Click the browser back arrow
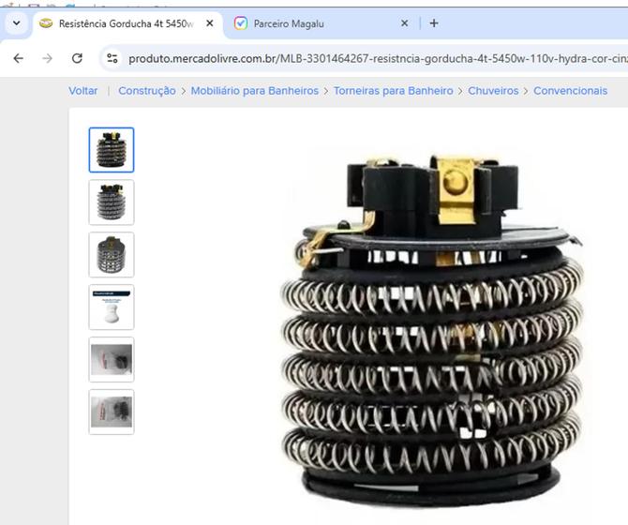The height and width of the screenshot is (525, 628). click(x=19, y=58)
